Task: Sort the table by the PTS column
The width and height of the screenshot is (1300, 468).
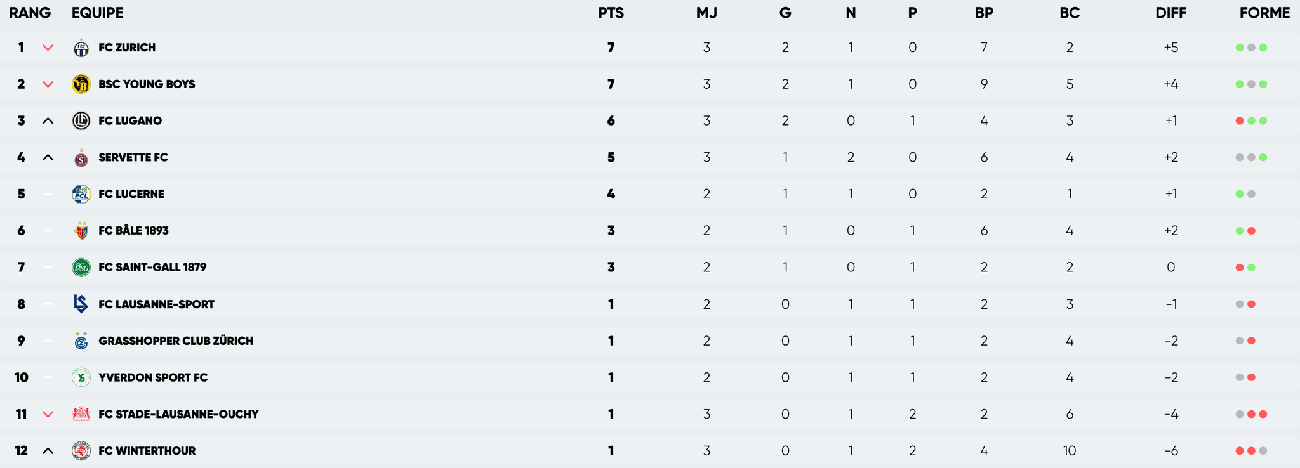Action: click(611, 13)
